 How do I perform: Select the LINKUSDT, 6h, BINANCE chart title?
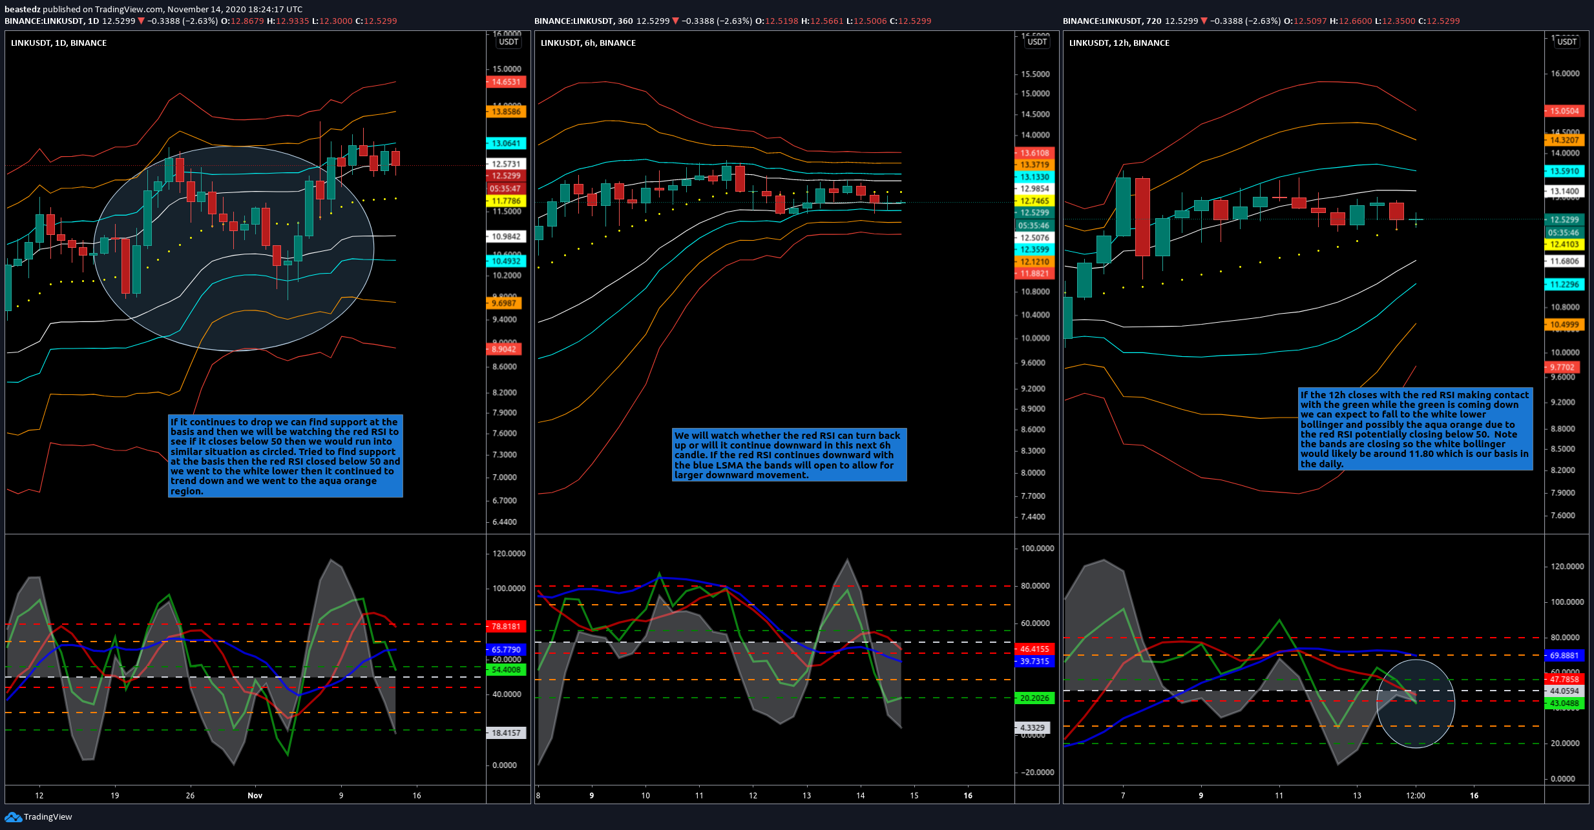point(588,43)
